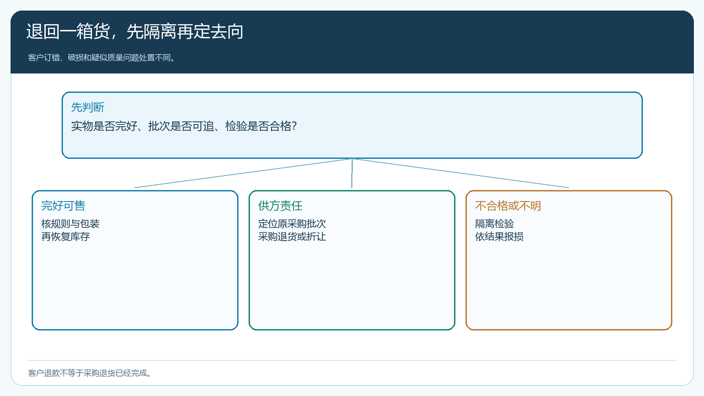704x396 pixels.
Task: Select the question 实物是否完好、批次是否可追、检验是否合格
Action: [184, 126]
